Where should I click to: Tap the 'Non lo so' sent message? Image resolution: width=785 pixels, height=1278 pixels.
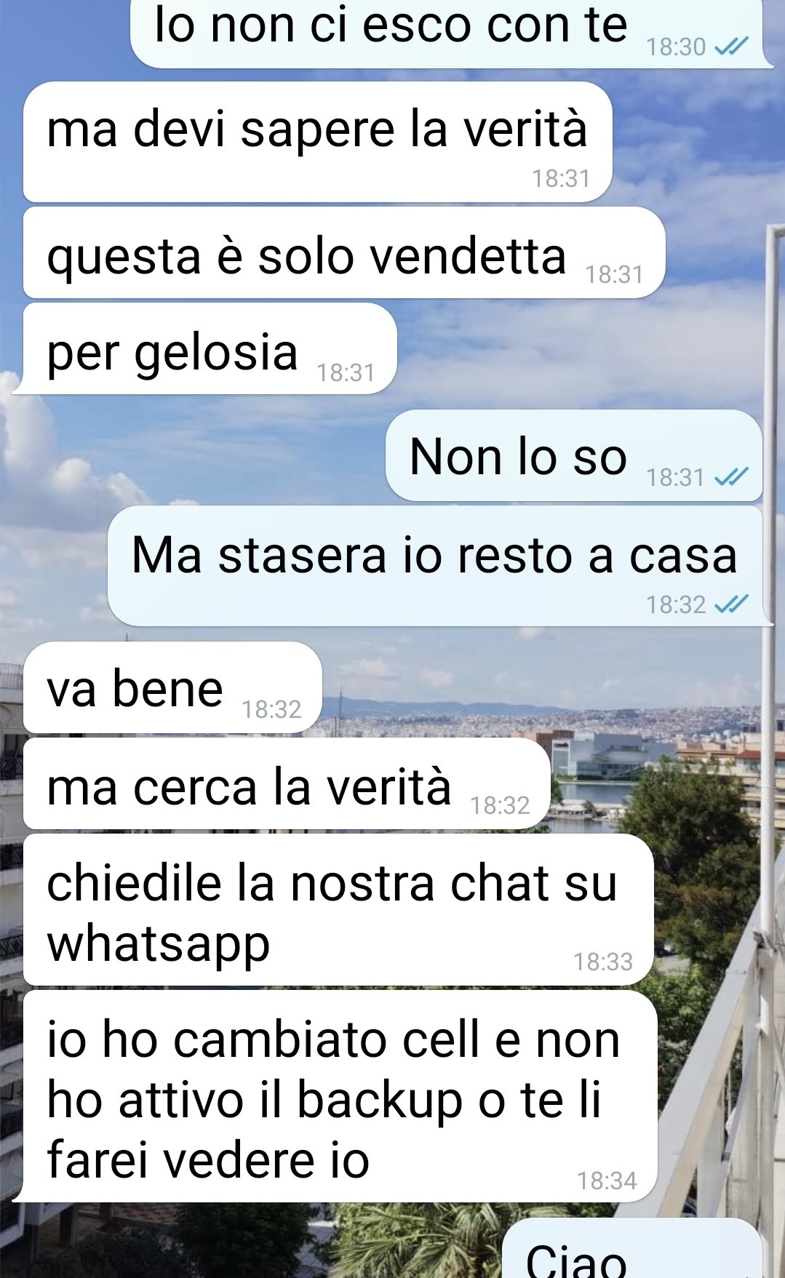click(x=573, y=455)
